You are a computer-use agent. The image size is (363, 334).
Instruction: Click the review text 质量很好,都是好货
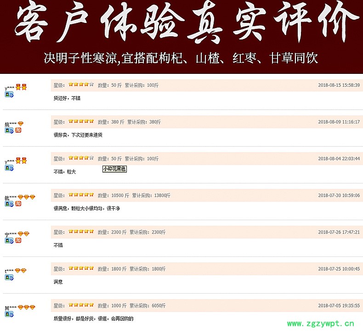tap(93, 318)
